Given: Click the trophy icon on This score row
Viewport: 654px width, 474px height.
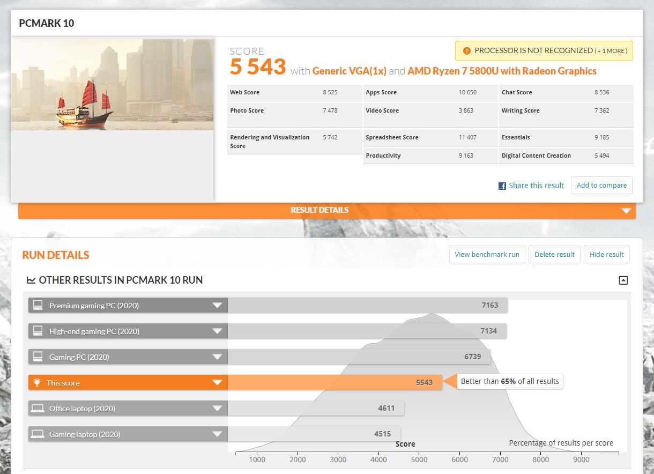Looking at the screenshot, I should (37, 383).
